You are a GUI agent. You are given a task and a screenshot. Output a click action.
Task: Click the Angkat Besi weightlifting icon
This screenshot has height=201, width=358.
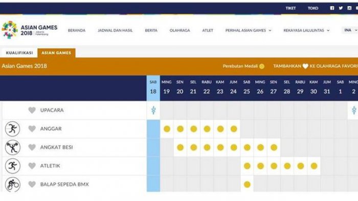coord(13,147)
